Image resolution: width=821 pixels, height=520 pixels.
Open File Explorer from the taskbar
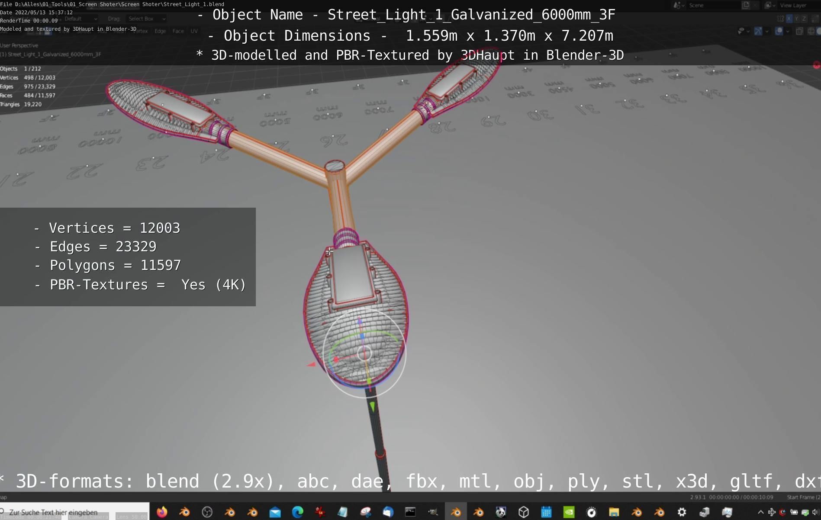(614, 512)
